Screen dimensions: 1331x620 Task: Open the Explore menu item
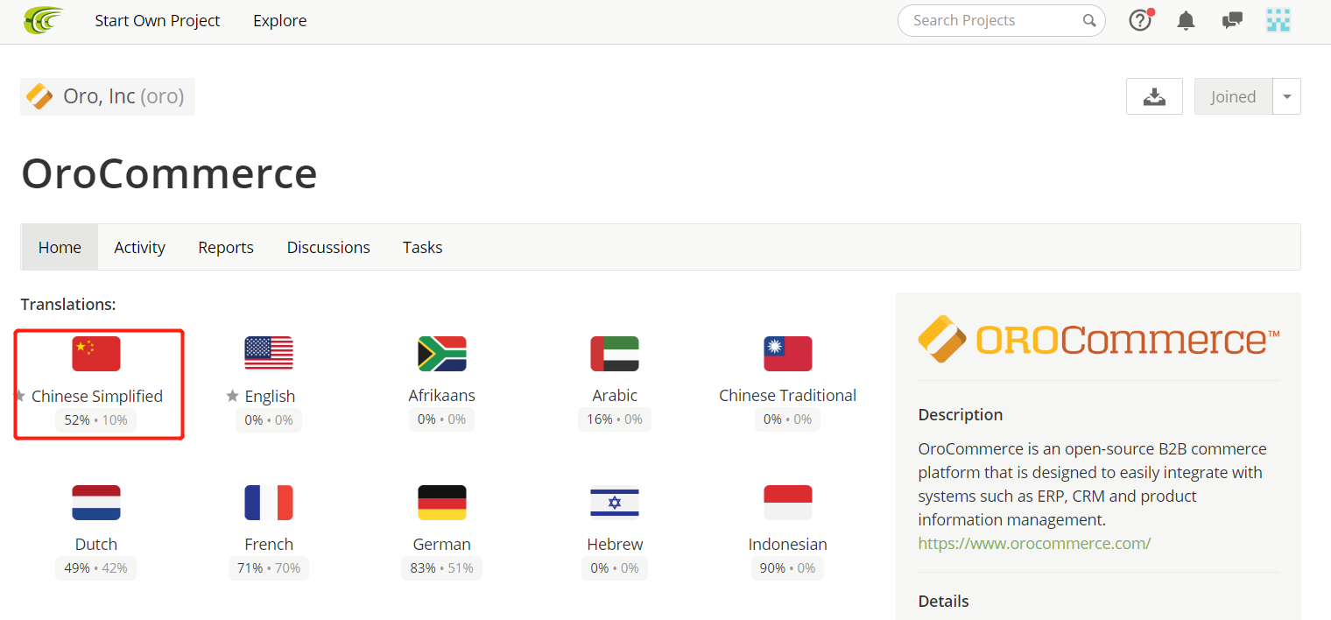[x=280, y=20]
